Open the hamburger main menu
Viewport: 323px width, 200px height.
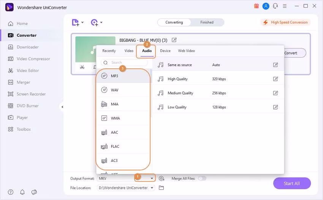(x=285, y=6)
